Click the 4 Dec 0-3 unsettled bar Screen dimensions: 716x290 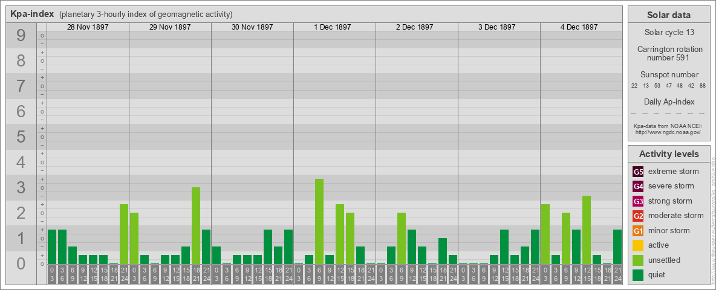(x=545, y=234)
